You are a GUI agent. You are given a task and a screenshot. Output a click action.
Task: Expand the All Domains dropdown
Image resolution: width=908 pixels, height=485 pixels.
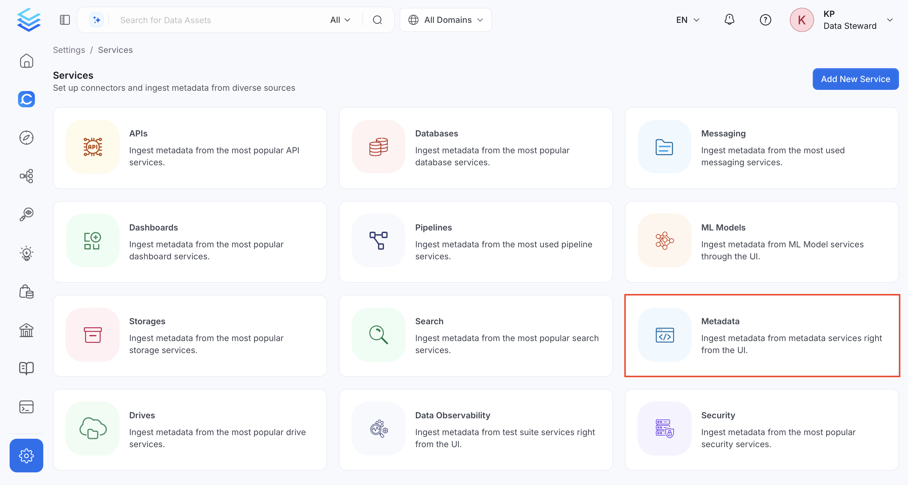pos(446,20)
